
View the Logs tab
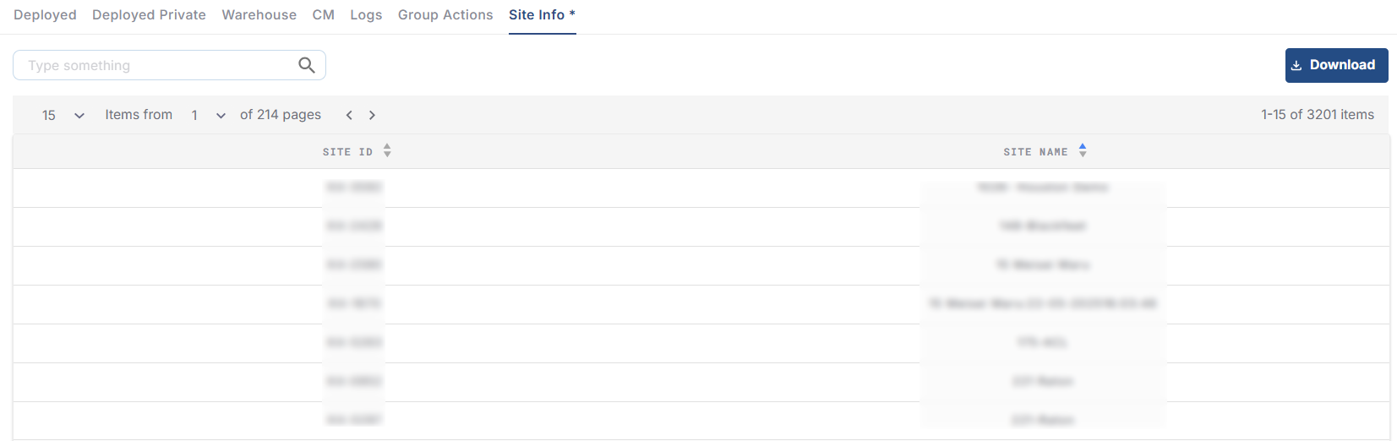pos(366,15)
